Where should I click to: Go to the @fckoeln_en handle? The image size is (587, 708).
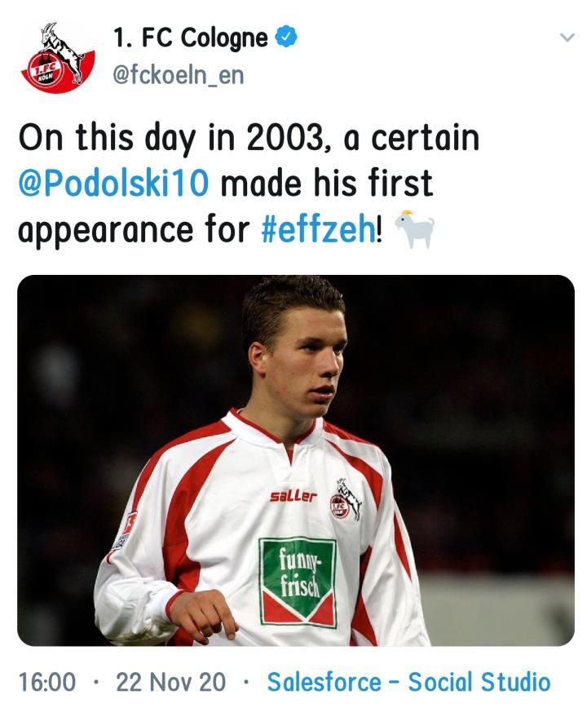tap(177, 75)
